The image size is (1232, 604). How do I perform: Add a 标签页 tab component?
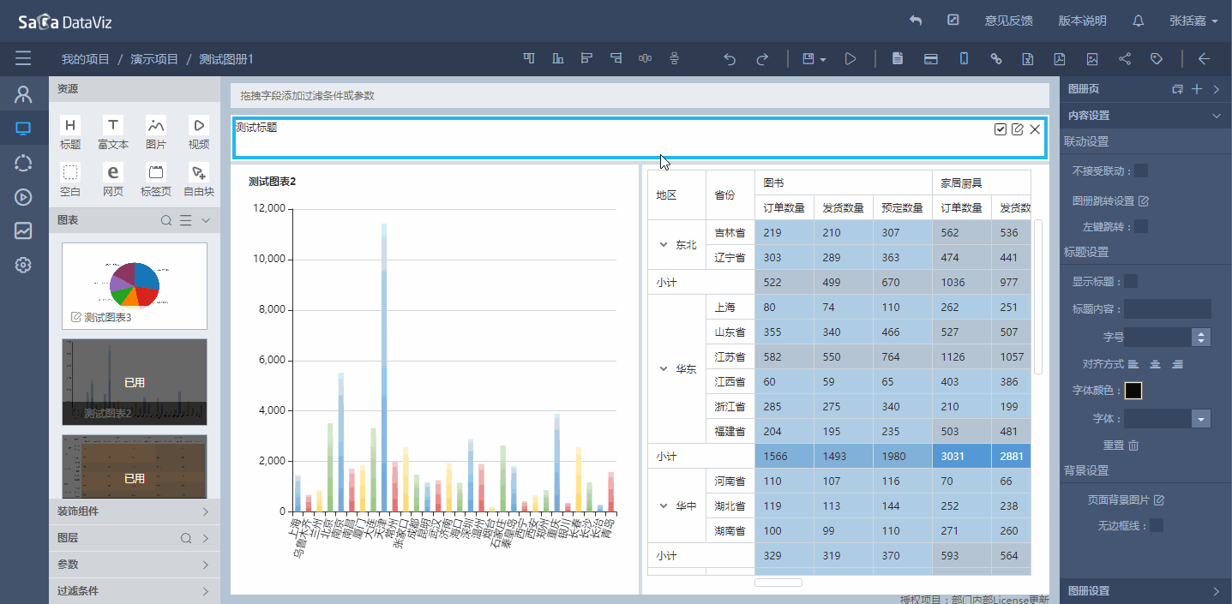pos(156,180)
